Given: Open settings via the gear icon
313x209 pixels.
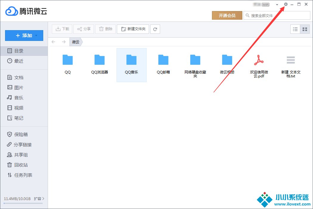Looking at the screenshot, I should [286, 4].
